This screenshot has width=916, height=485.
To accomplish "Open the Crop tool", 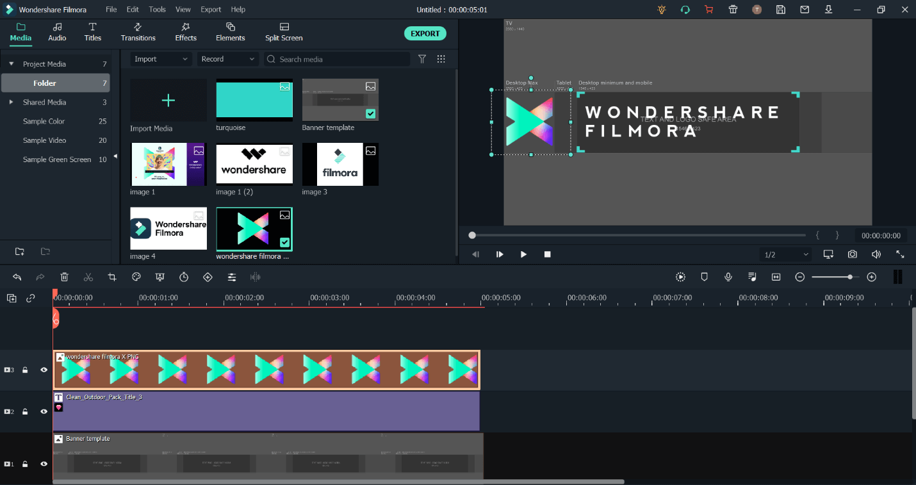I will click(112, 277).
